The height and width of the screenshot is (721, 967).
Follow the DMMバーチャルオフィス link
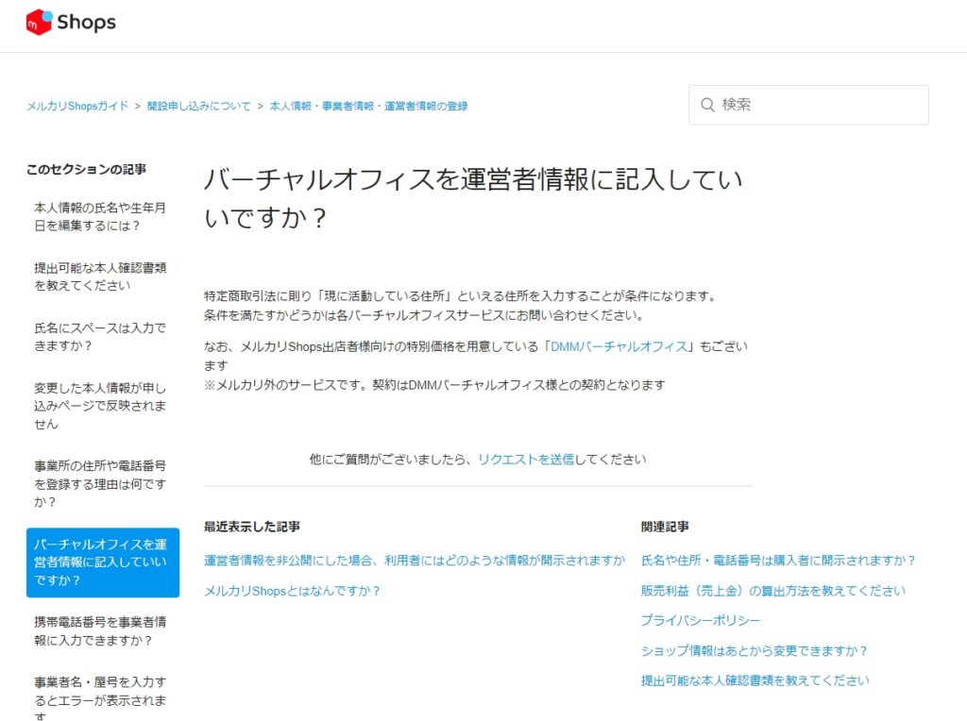pyautogui.click(x=619, y=346)
